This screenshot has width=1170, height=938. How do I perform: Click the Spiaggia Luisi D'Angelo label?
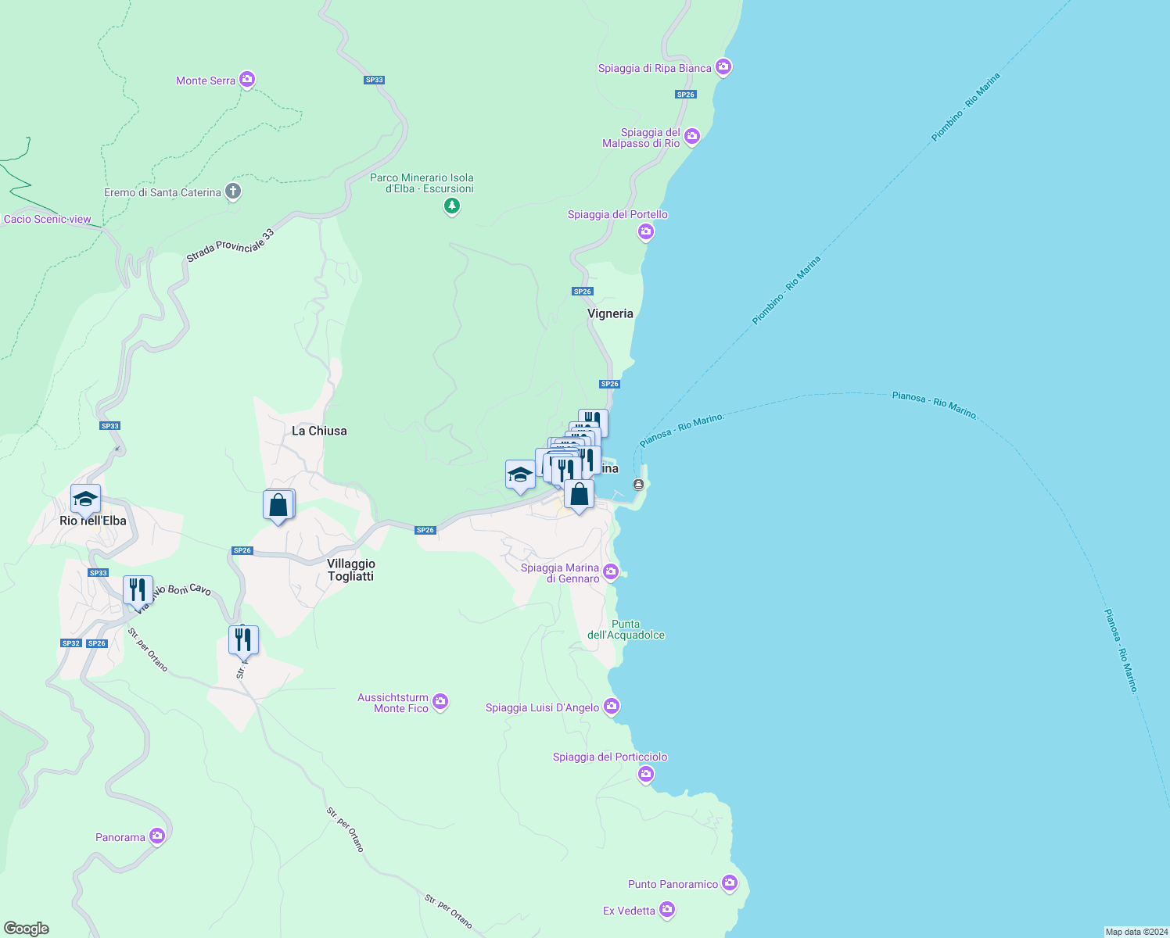point(543,707)
